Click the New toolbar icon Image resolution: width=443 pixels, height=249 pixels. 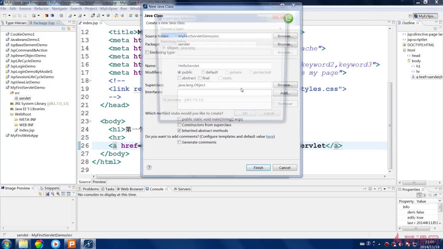(4, 16)
